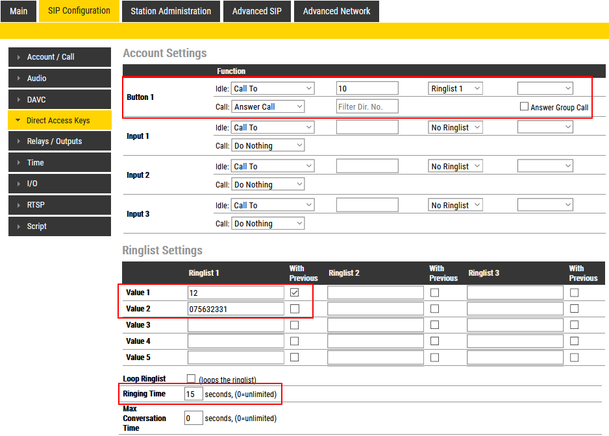Go to the Advanced Network tab
Viewport: 609px width, 436px height.
pyautogui.click(x=336, y=11)
